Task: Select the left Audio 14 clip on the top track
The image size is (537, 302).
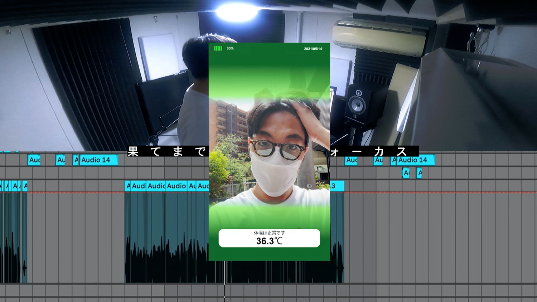Action: click(x=98, y=160)
